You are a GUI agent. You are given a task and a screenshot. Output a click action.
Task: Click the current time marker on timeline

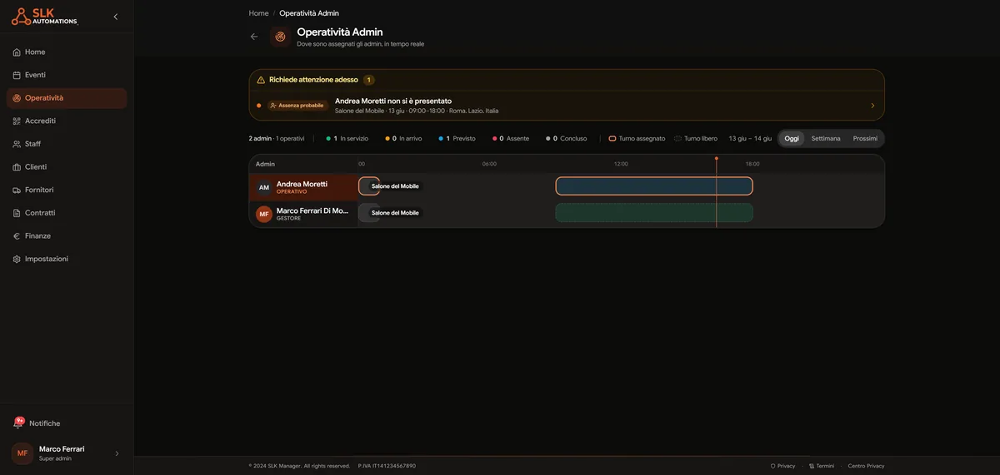click(x=716, y=158)
